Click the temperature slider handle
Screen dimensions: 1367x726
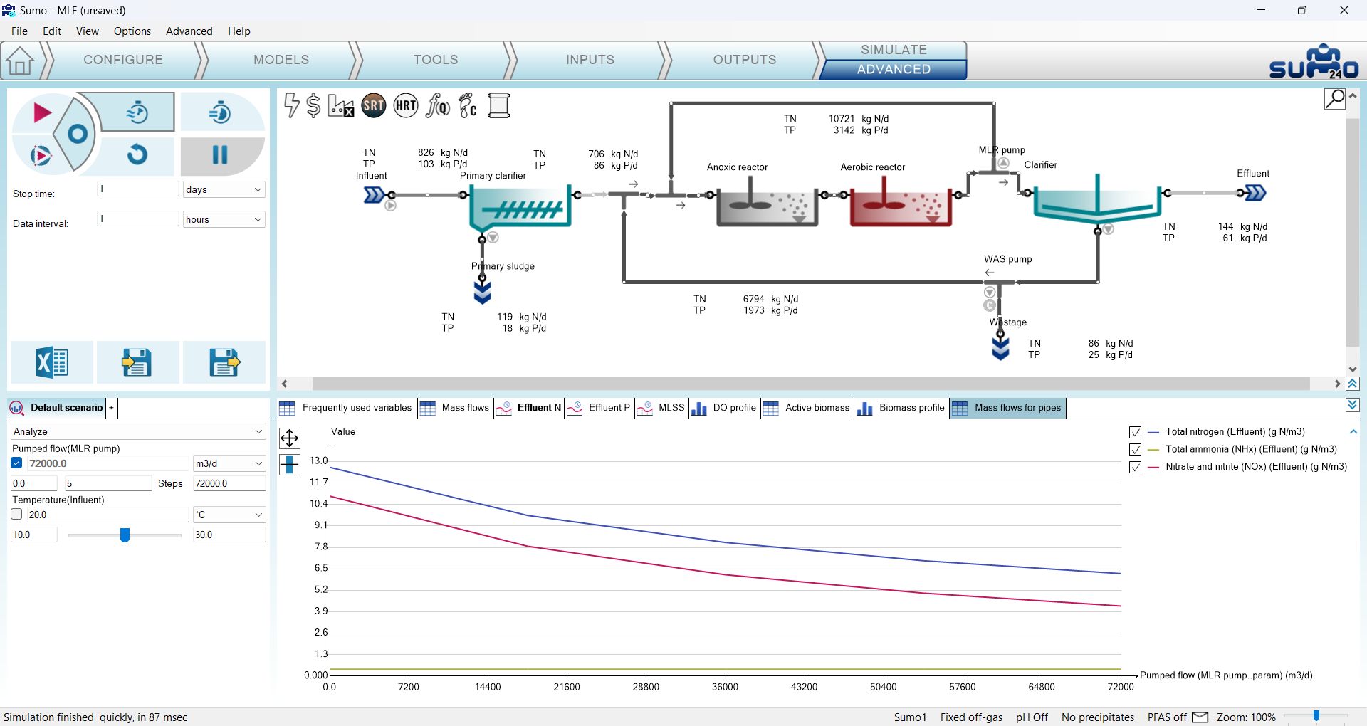pyautogui.click(x=125, y=535)
